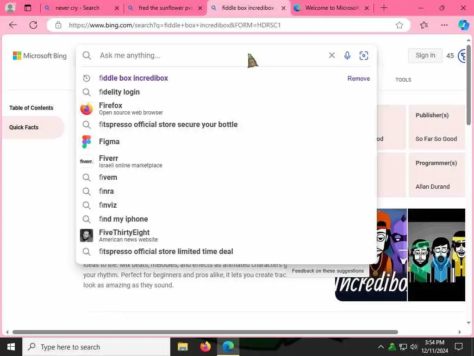474x356 pixels.
Task: Open the network icon in the tray
Action: coord(403,347)
